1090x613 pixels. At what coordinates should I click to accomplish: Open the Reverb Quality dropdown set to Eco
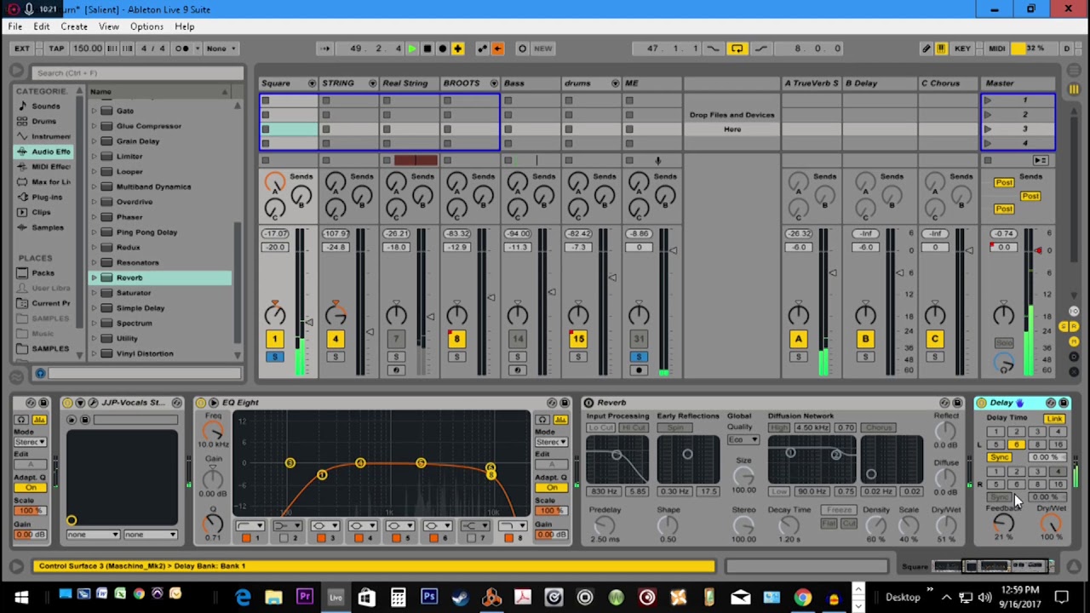point(743,440)
